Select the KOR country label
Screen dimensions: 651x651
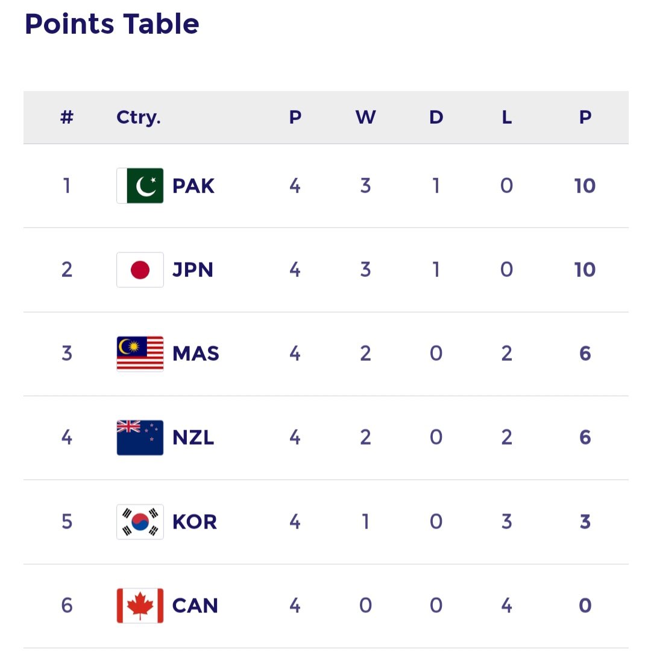[x=195, y=522]
